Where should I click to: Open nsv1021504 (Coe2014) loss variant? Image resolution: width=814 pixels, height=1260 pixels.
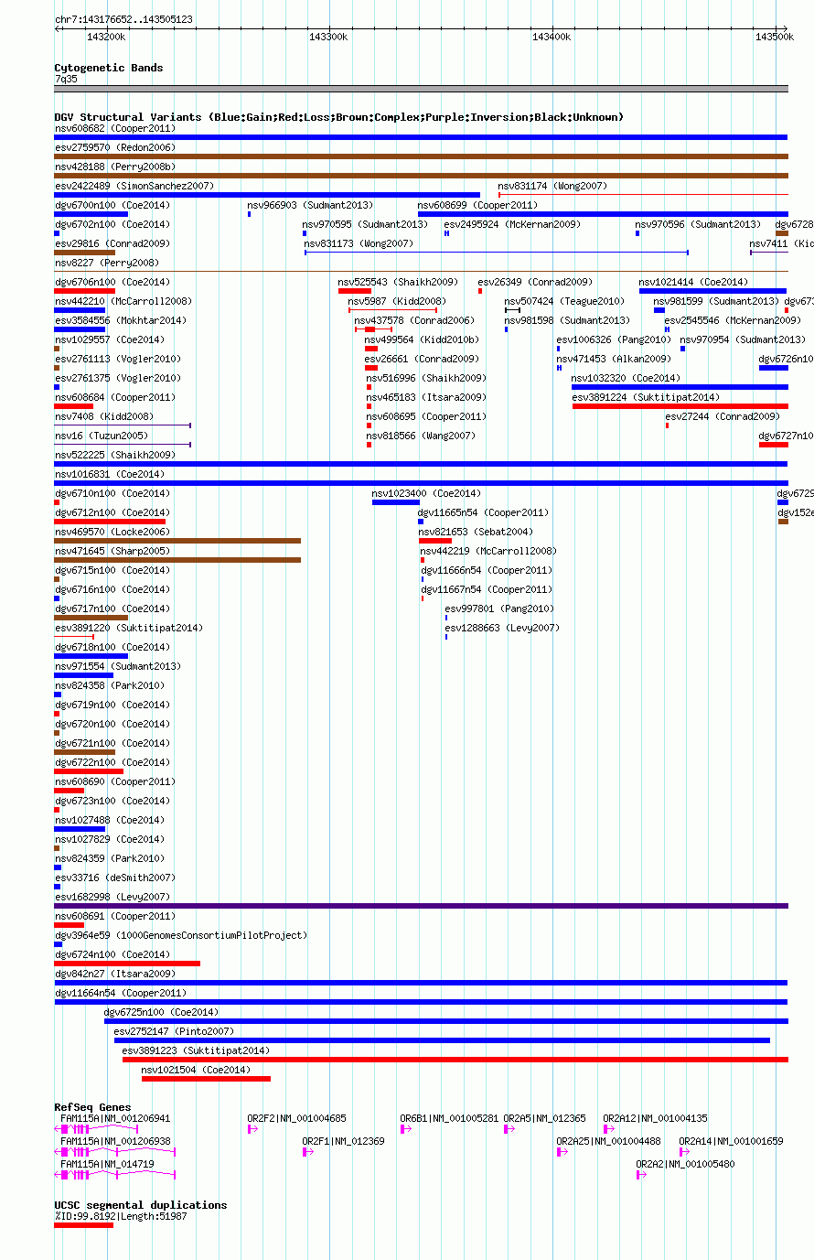coord(196,1070)
